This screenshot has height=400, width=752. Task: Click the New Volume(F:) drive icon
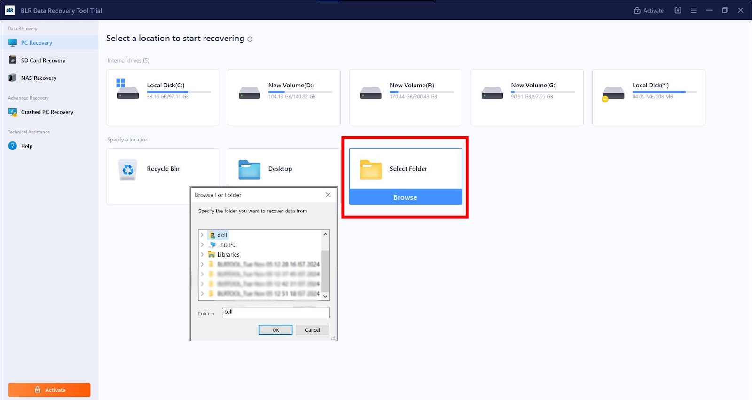click(x=371, y=93)
